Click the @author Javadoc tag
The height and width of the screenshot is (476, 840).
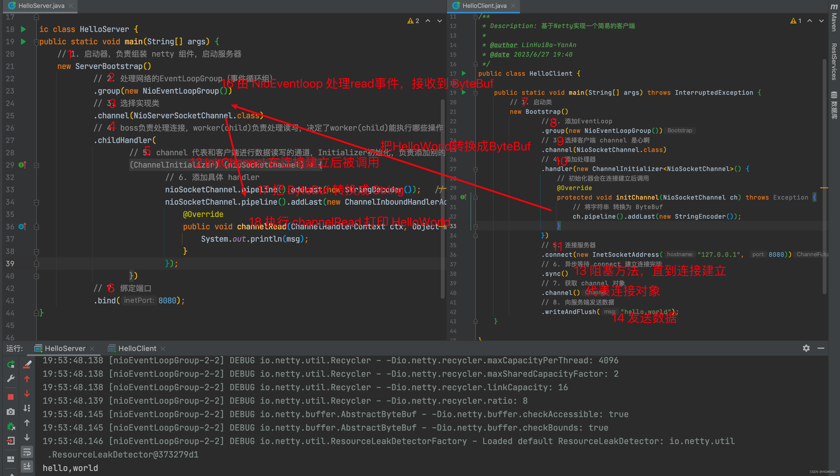(x=504, y=45)
